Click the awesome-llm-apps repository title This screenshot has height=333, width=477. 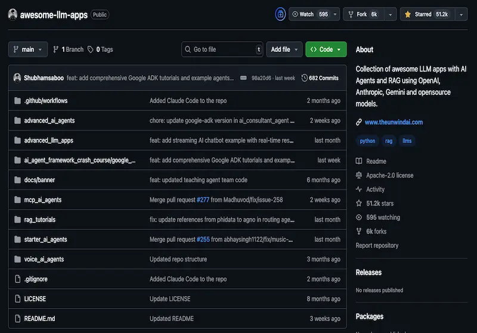[54, 15]
